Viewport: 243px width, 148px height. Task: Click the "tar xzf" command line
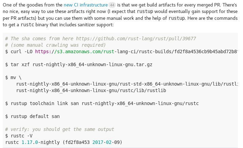[x=79, y=64]
